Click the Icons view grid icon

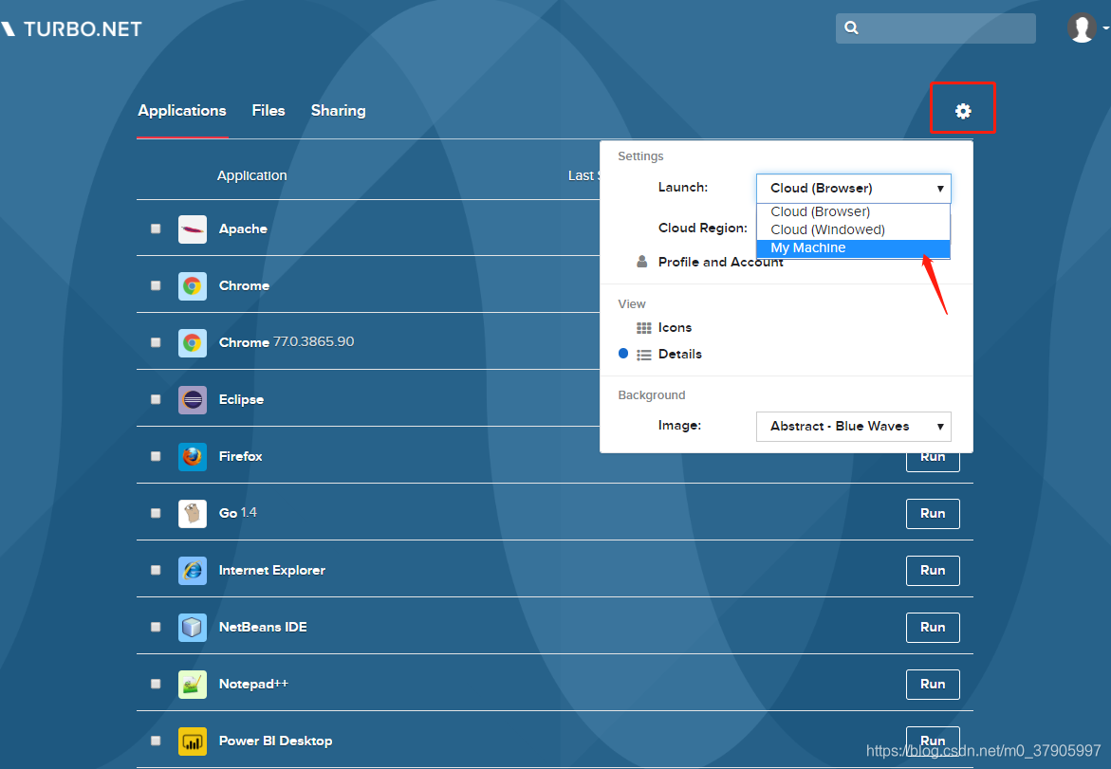point(643,328)
